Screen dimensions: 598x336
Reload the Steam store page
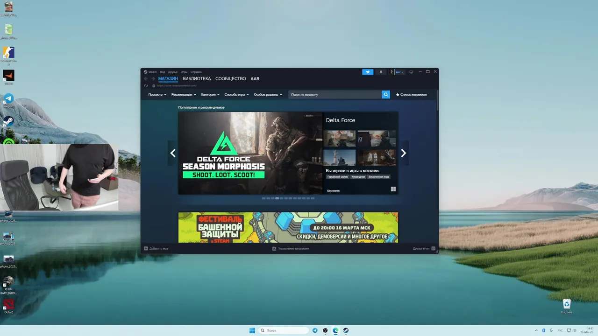(x=146, y=85)
